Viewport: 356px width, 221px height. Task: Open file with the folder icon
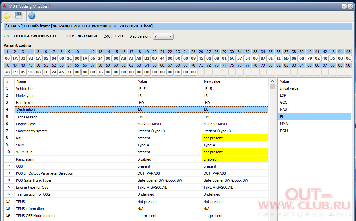7,16
